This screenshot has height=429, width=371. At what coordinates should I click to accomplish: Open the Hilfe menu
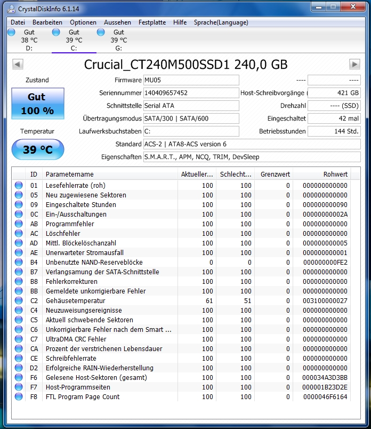pos(180,22)
